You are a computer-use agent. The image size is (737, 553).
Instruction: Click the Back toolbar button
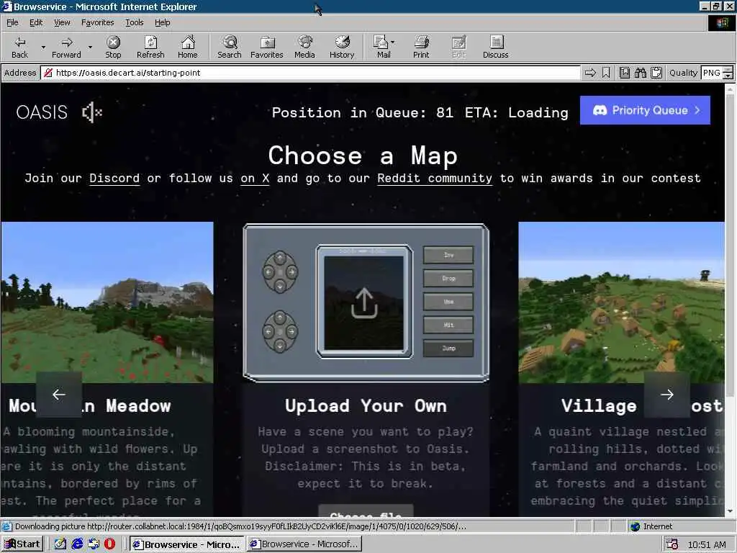point(19,47)
